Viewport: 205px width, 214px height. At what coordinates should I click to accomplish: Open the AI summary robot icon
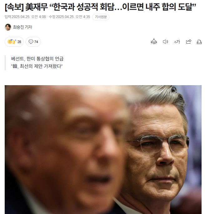(x=154, y=41)
